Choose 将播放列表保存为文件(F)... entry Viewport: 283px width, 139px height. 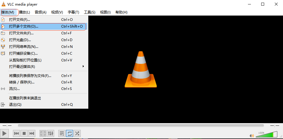44,76
